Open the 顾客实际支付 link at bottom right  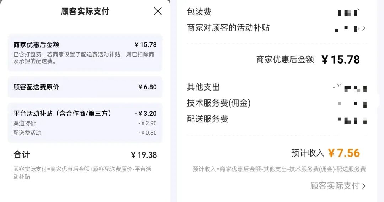[337, 186]
